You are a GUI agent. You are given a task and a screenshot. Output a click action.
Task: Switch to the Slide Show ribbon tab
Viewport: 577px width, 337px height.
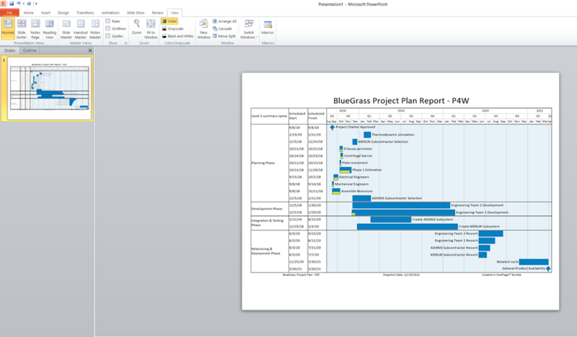(x=136, y=12)
